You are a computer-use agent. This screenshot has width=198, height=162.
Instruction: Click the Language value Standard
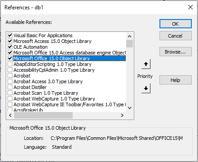pyautogui.click(x=62, y=147)
